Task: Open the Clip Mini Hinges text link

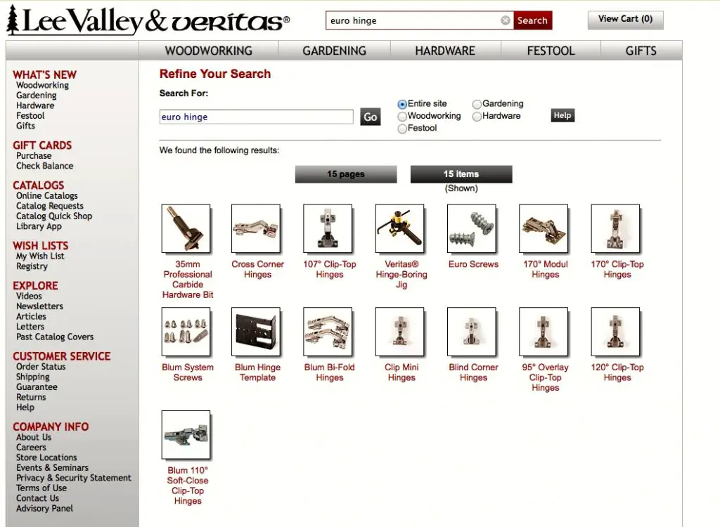Action: [401, 372]
